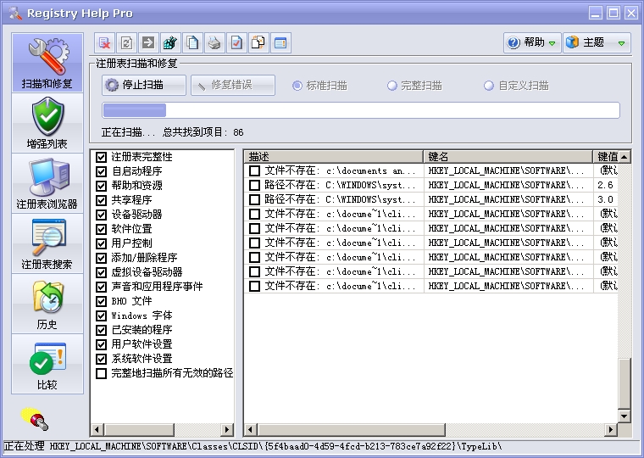Click the yellow flashlight icon at bottom left
Image resolution: width=644 pixels, height=458 pixels.
coord(35,419)
